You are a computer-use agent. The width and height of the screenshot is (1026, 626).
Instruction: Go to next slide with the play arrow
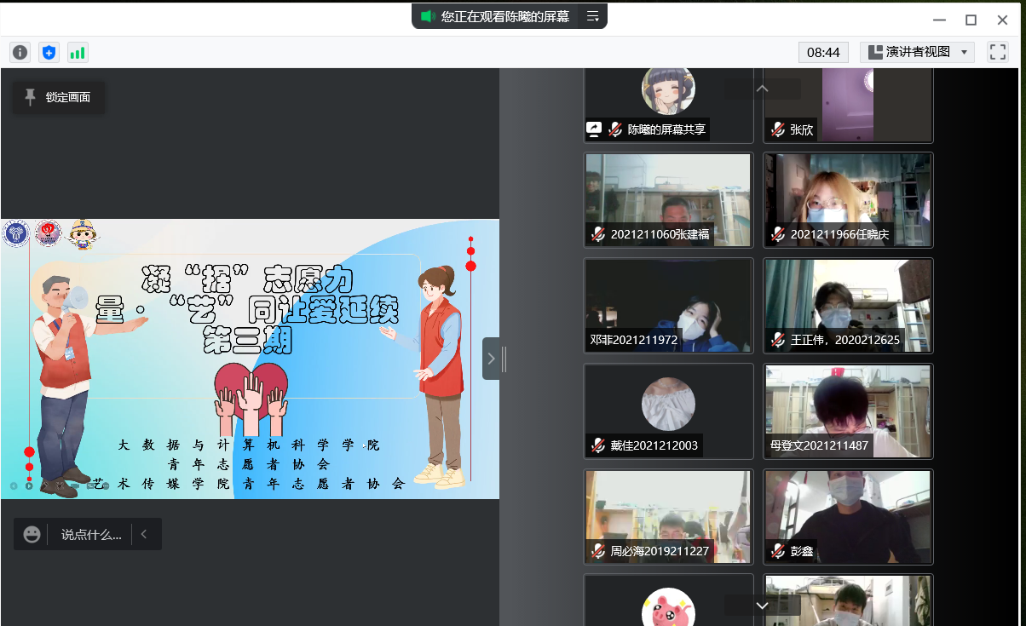point(29,486)
